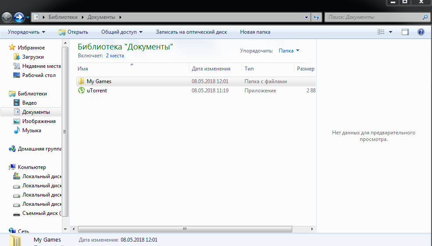432x246 pixels.
Task: Toggle the preview pane button
Action: (405, 32)
